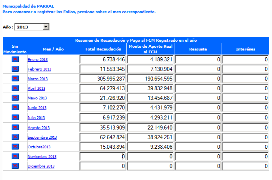Viewport: 272px width, 180px height.
Task: Toggle sin movimiento icon for Agosto 2013
Action: click(15, 127)
